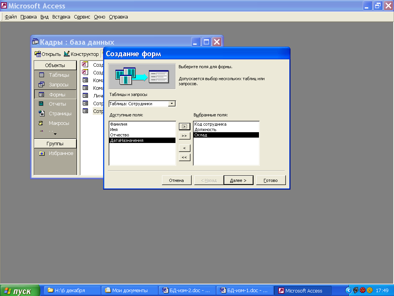Select the Формы objects category
Image resolution: width=394 pixels, height=296 pixels.
[55, 94]
